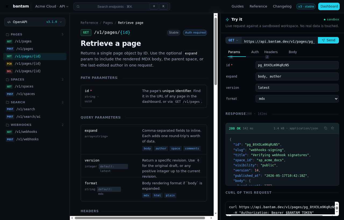
Task: Switch to the Body tab
Action: (293, 52)
